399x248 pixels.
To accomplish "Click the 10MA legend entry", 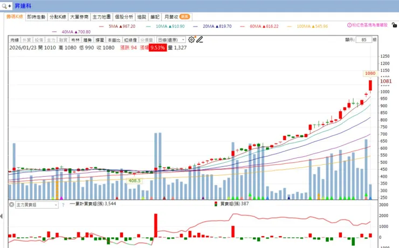I will [166, 26].
